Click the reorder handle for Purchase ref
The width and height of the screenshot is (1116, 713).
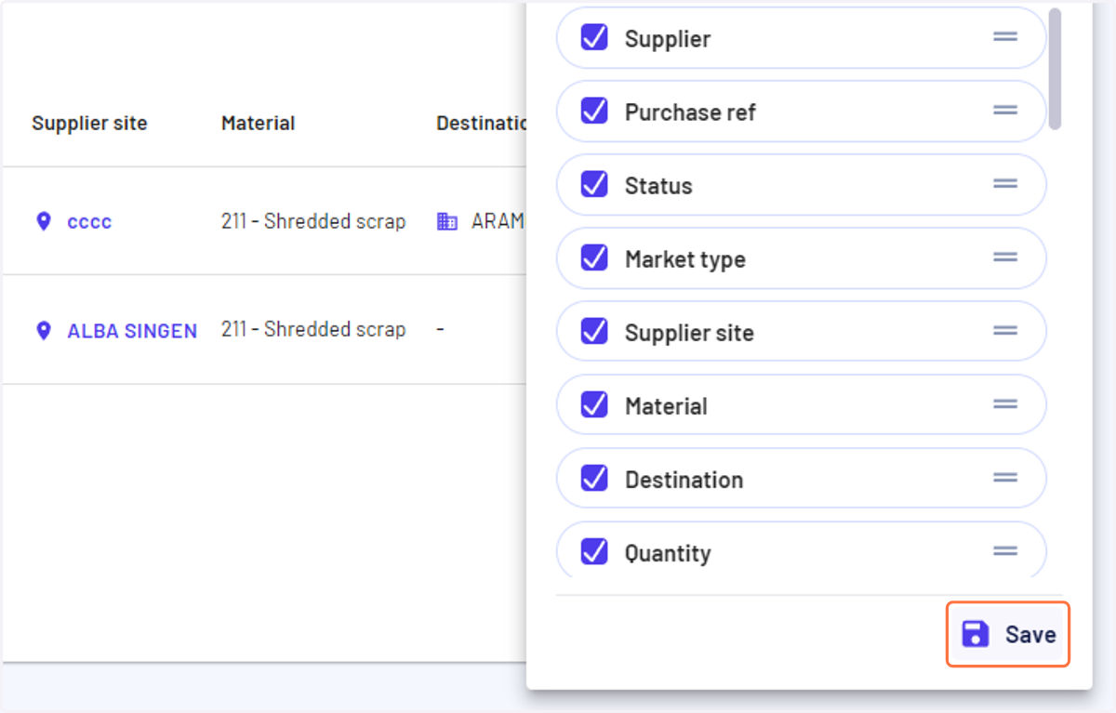pyautogui.click(x=1005, y=110)
